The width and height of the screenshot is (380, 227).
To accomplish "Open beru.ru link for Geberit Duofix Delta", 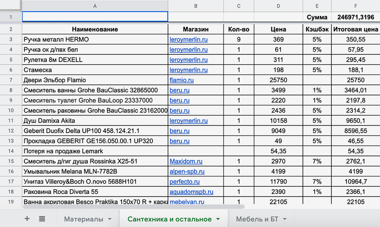I will [180, 131].
